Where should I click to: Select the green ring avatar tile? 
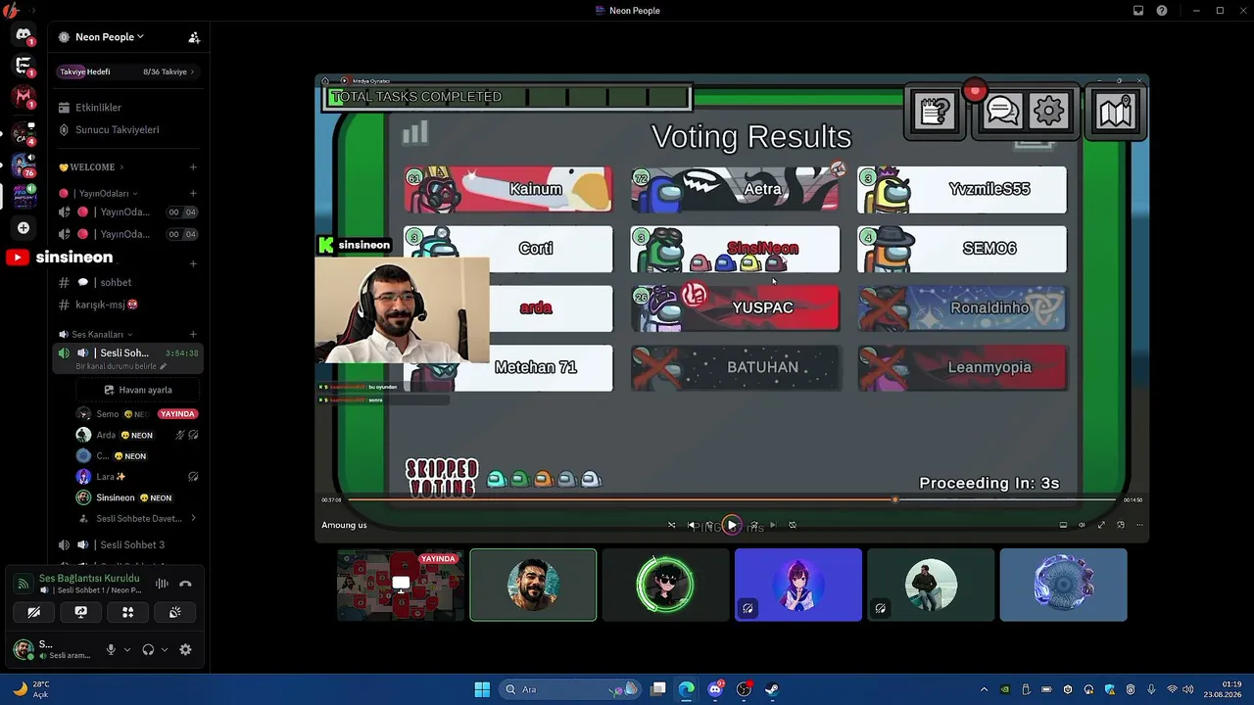coord(665,585)
